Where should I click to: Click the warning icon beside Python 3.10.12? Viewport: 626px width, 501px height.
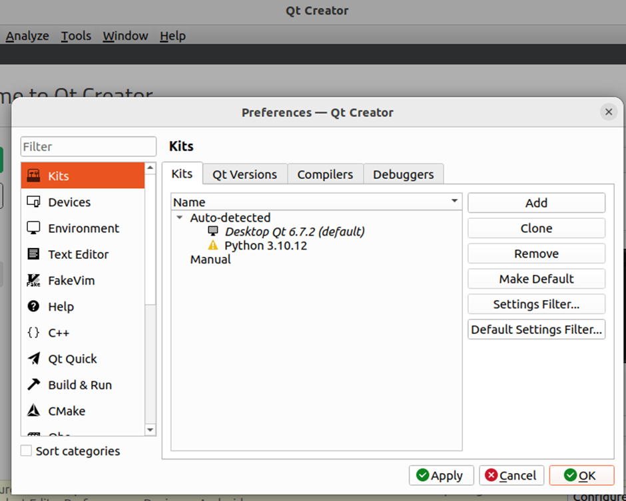[213, 245]
